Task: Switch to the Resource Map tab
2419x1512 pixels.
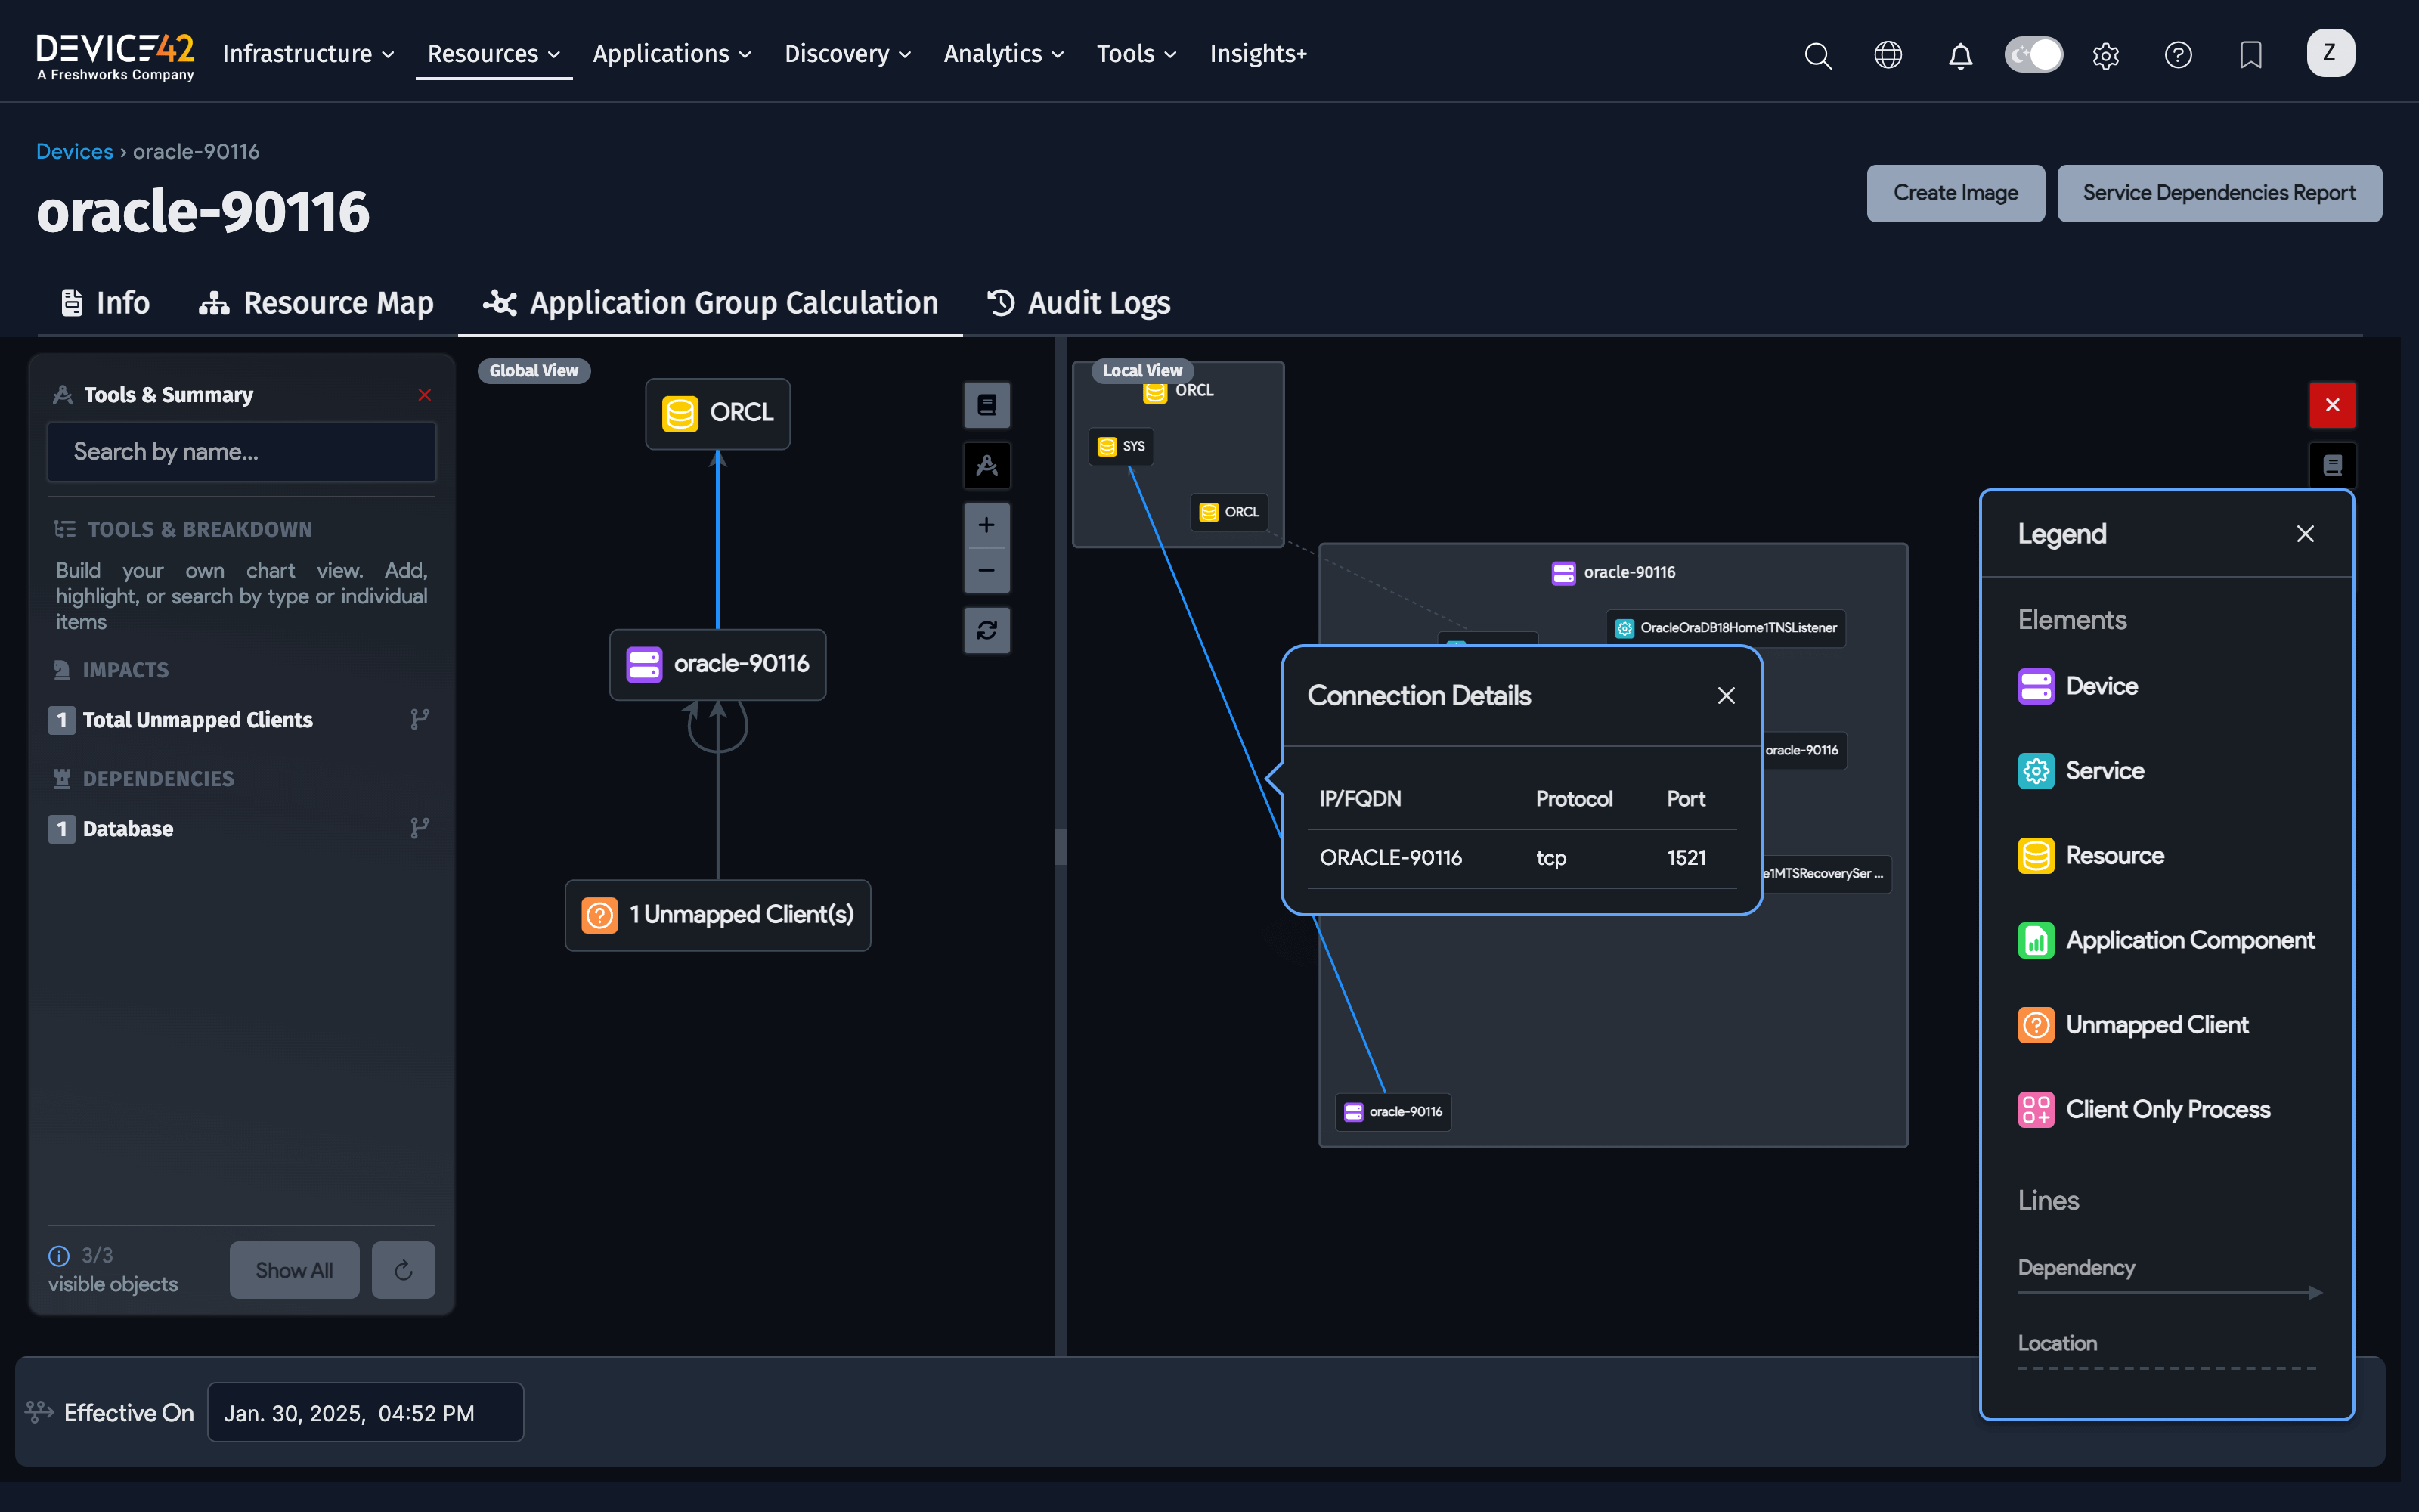Action: pyautogui.click(x=316, y=303)
